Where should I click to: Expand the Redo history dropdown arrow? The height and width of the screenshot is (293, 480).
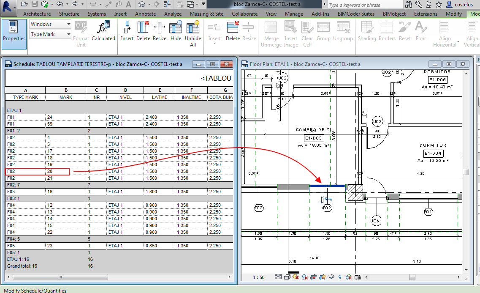tap(82, 4)
